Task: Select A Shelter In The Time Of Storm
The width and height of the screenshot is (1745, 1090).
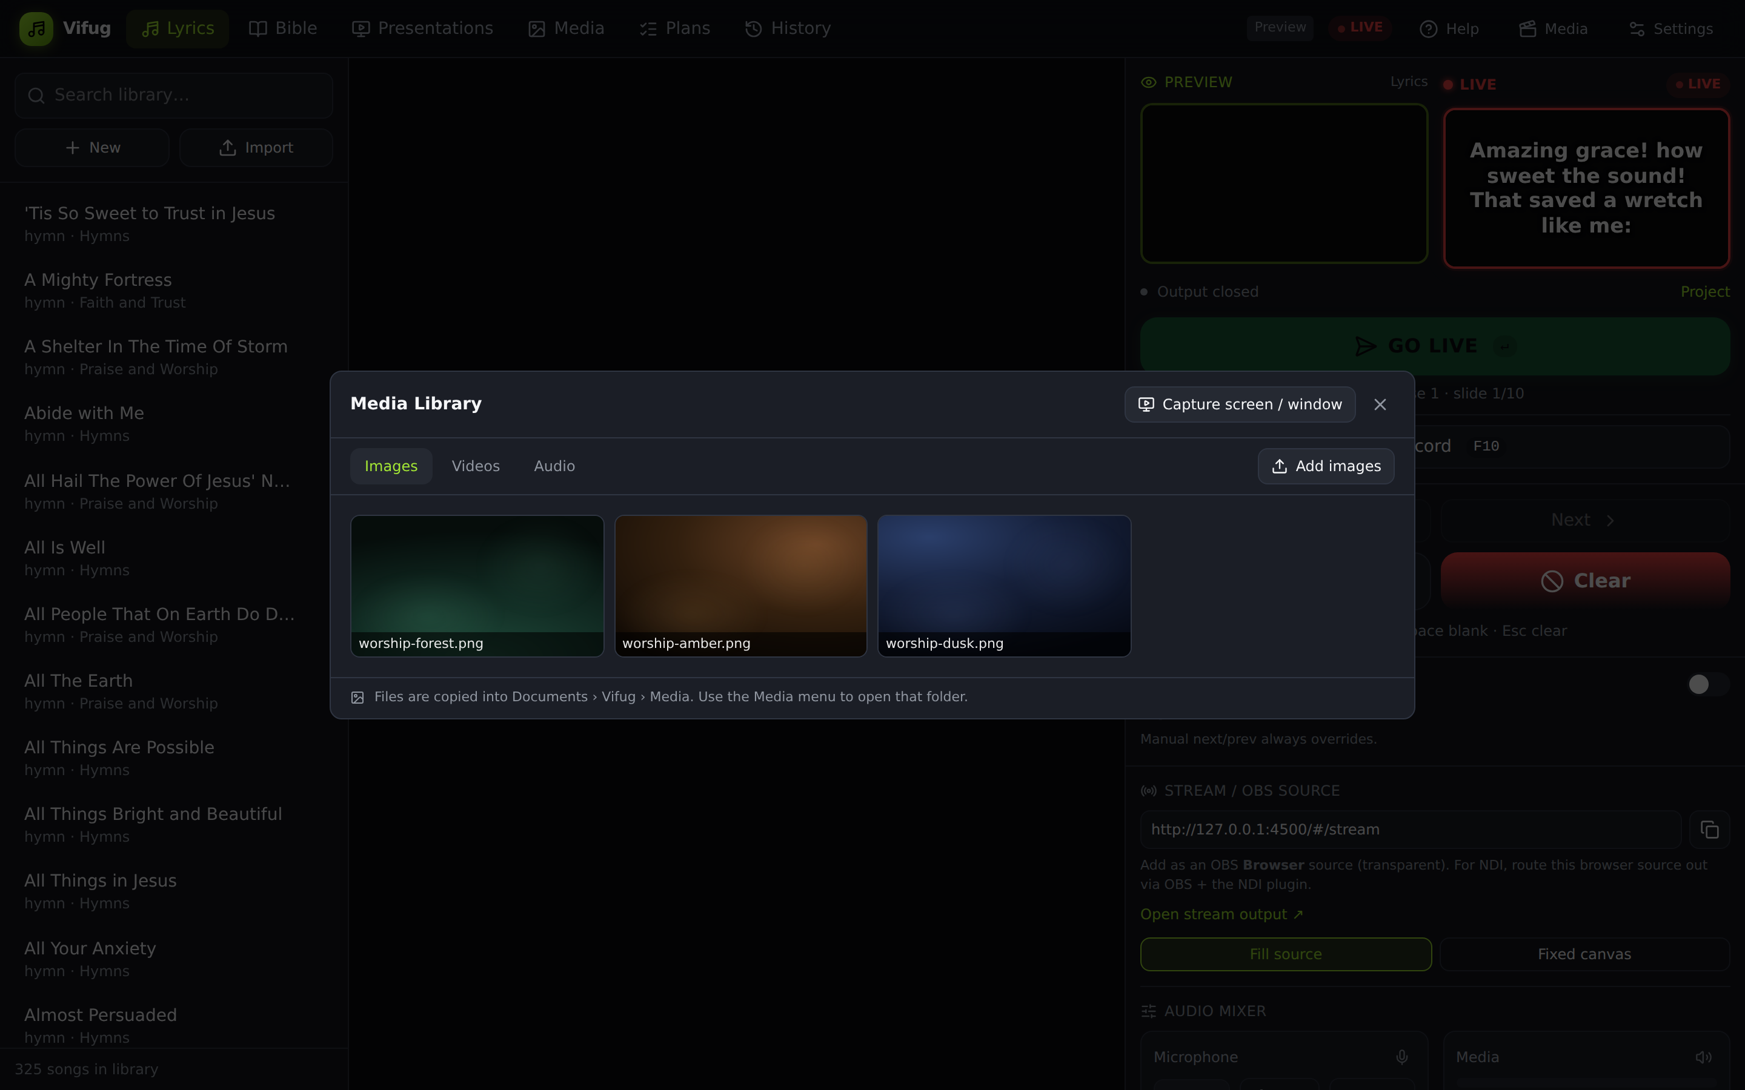Action: [x=174, y=357]
